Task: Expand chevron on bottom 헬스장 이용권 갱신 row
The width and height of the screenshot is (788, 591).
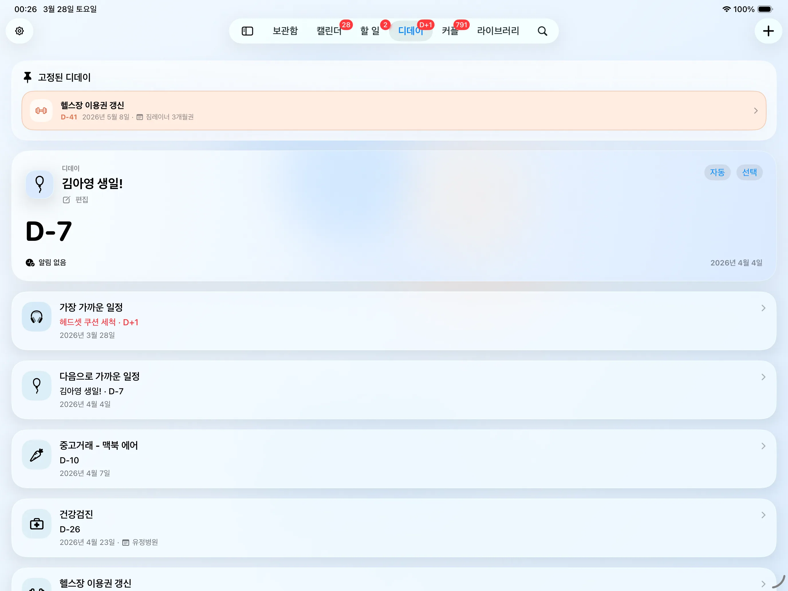Action: 763,584
